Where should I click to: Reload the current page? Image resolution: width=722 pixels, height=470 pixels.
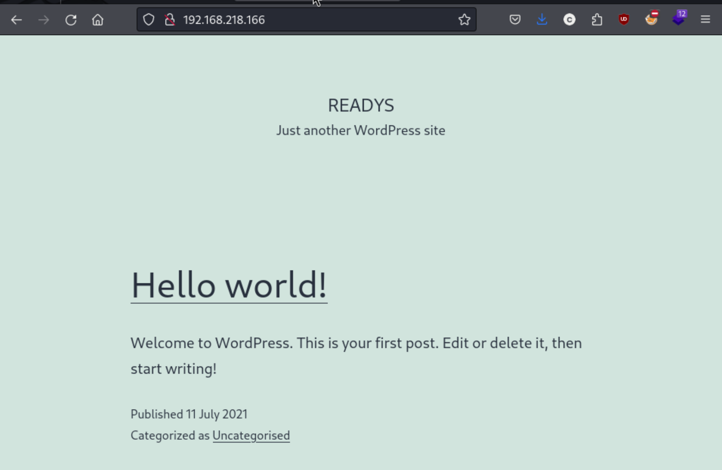point(71,20)
